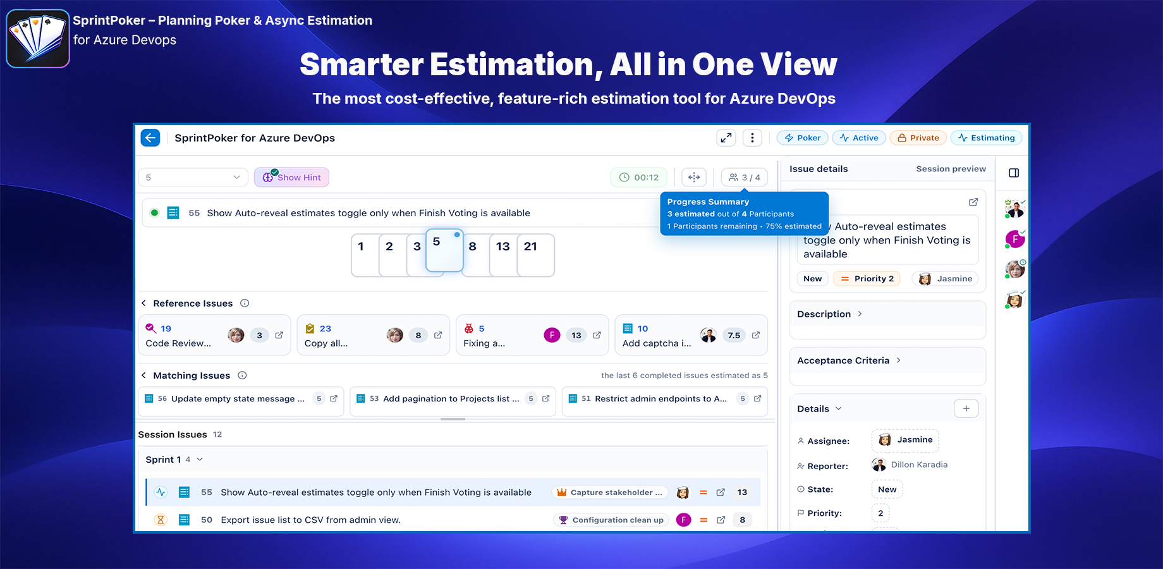Open external link for reference issue 23
1163x569 pixels.
click(x=438, y=335)
